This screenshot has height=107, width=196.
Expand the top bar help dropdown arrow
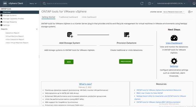(x=152, y=4)
